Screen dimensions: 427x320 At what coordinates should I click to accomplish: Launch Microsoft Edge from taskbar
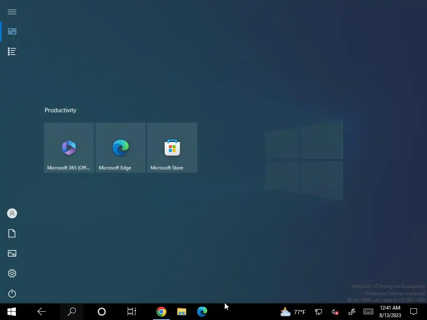202,312
